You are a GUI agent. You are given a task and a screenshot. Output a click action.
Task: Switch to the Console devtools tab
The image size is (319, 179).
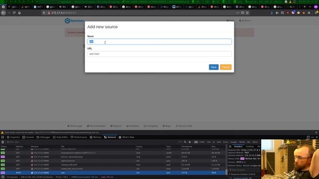point(28,137)
